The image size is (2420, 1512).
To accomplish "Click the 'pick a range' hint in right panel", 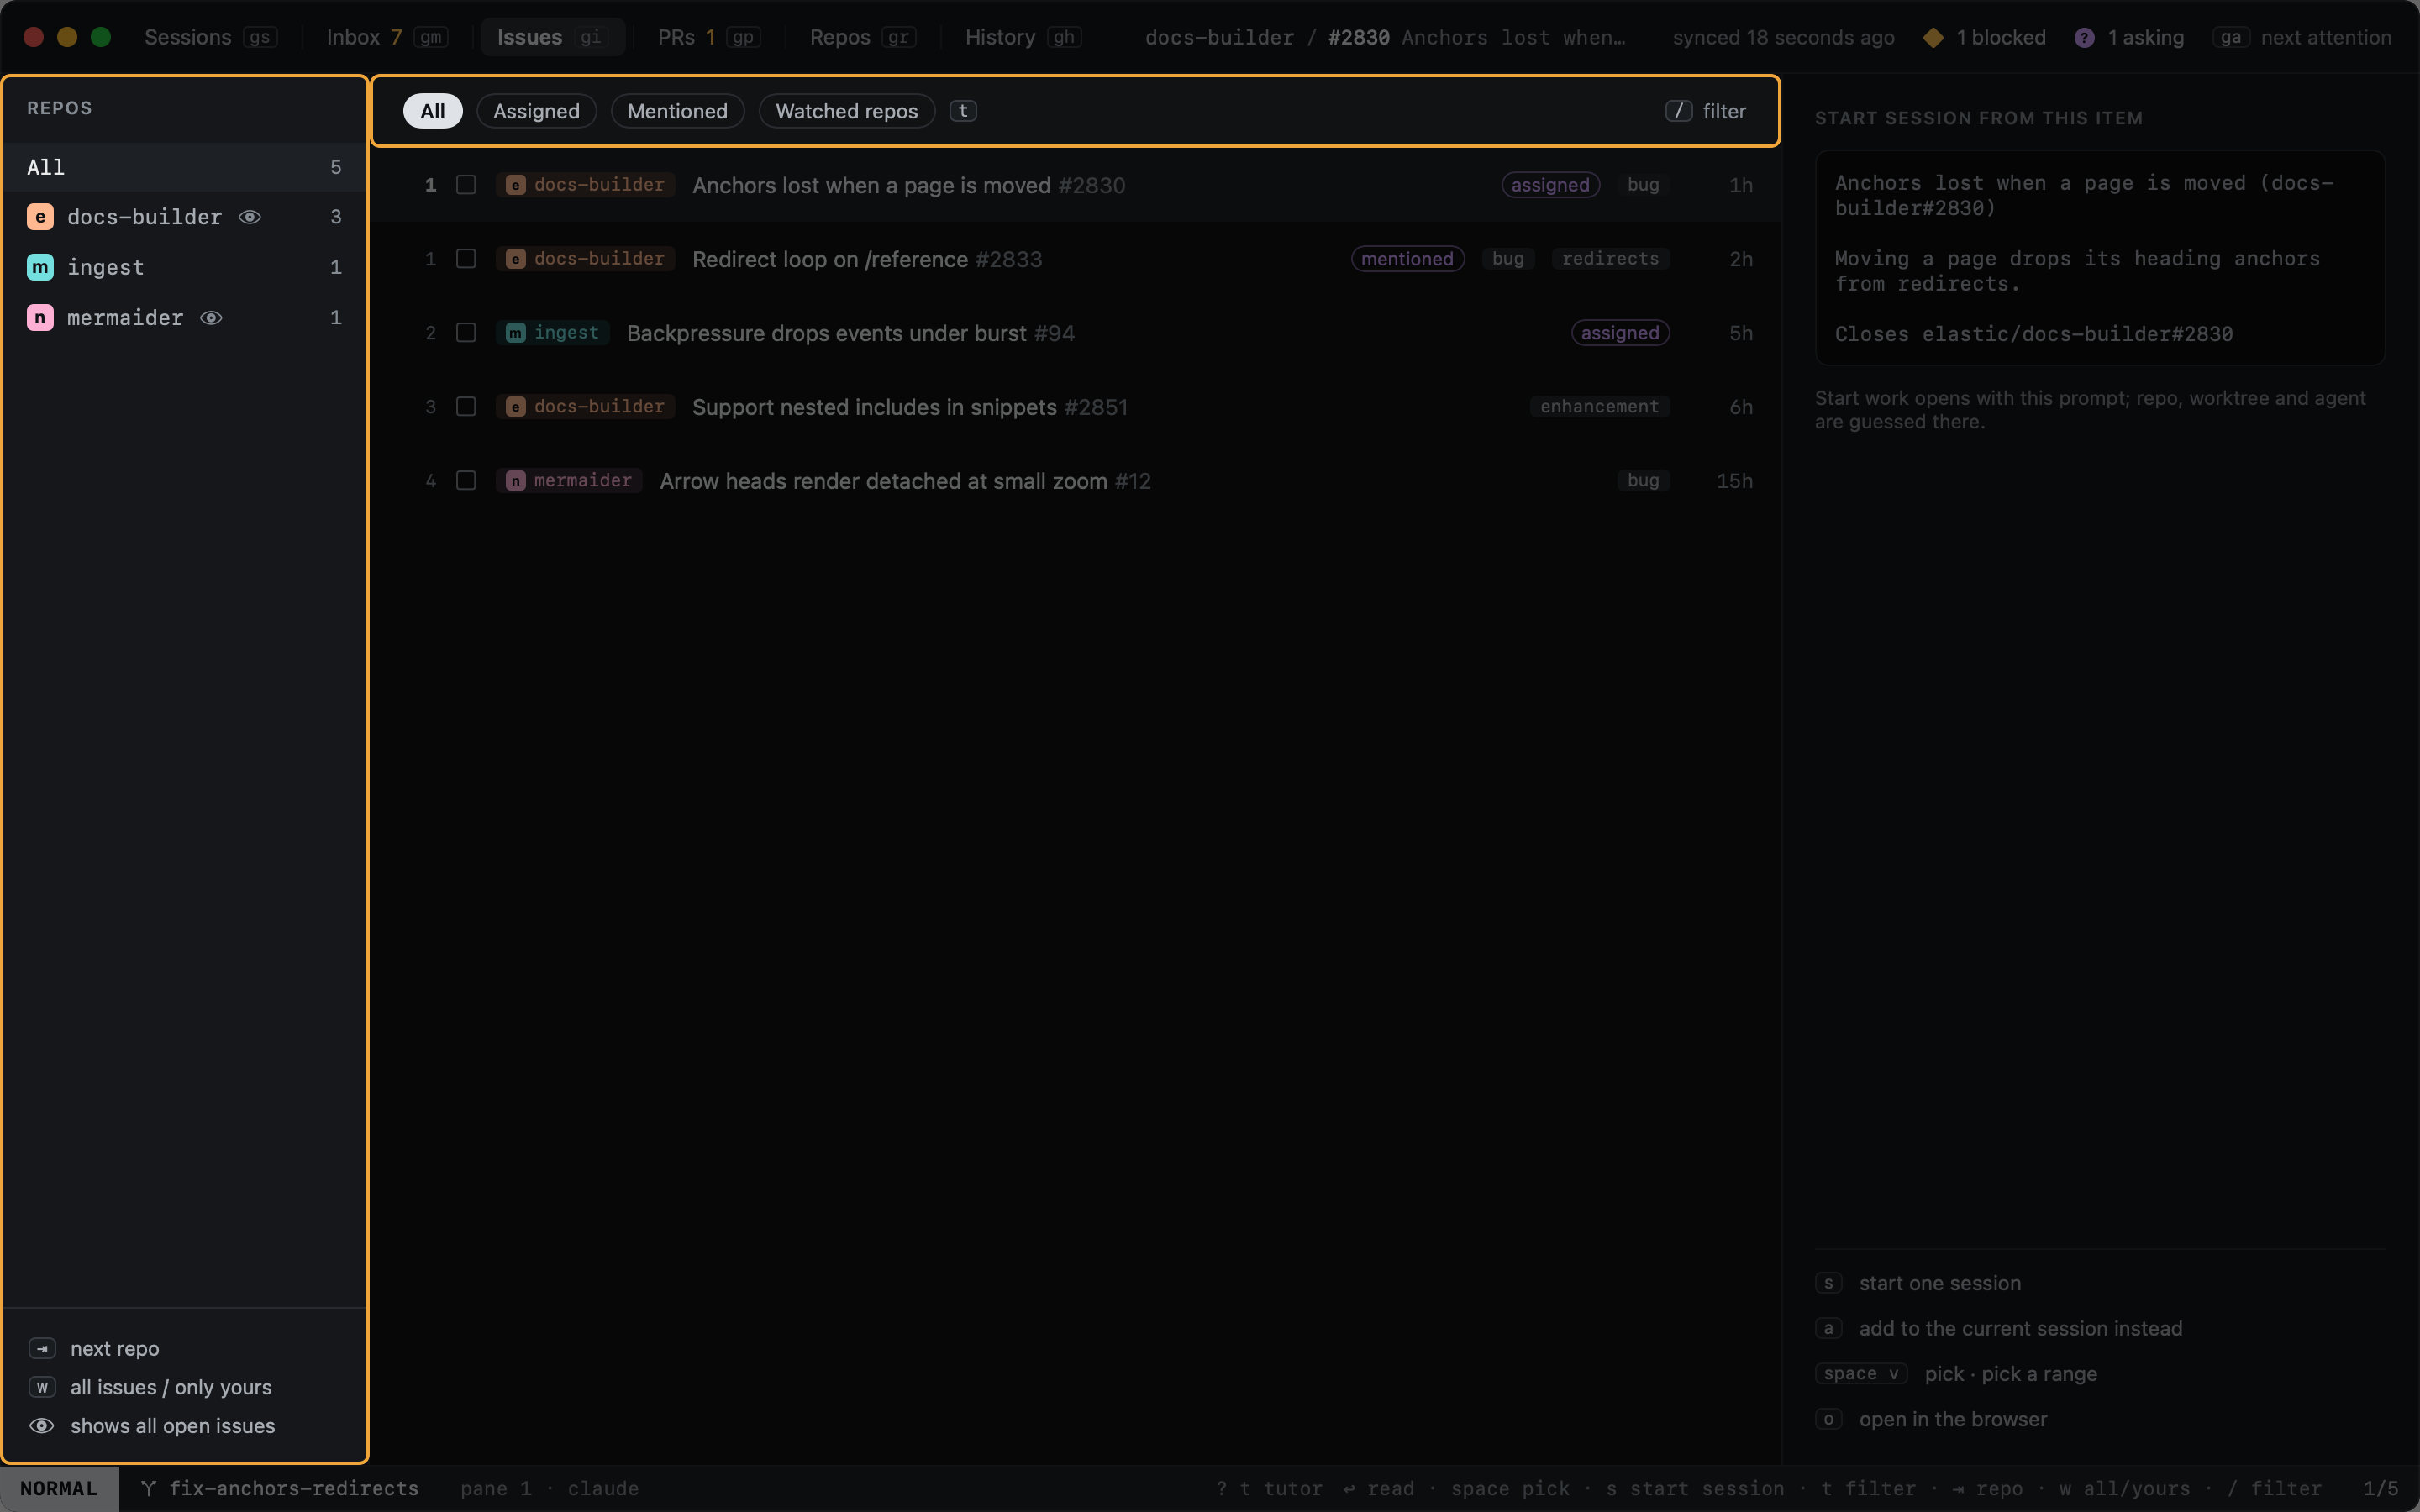I will click(2039, 1374).
